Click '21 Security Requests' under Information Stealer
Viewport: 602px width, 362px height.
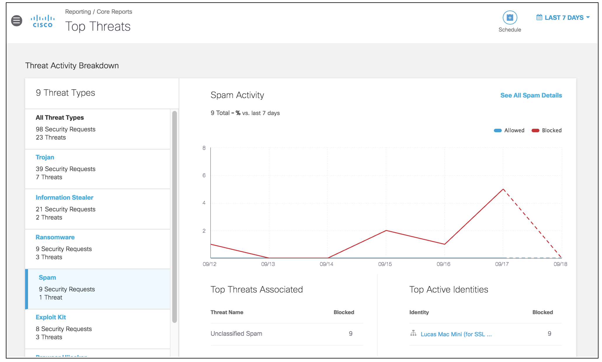click(x=66, y=209)
